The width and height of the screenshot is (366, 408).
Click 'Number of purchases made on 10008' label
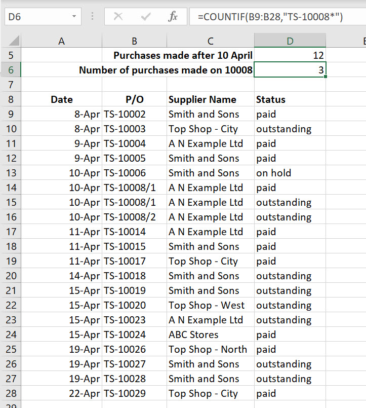166,70
